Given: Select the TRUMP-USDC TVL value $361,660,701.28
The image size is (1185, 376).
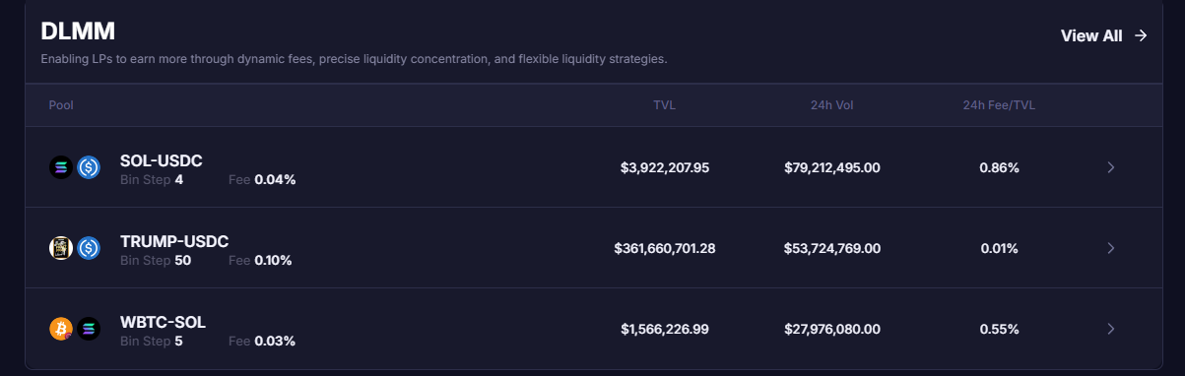Looking at the screenshot, I should coord(665,248).
